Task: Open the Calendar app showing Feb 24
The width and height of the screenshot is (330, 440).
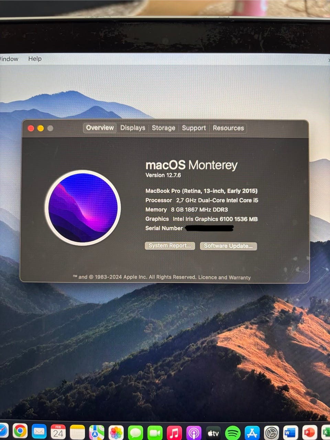Action: point(58,431)
